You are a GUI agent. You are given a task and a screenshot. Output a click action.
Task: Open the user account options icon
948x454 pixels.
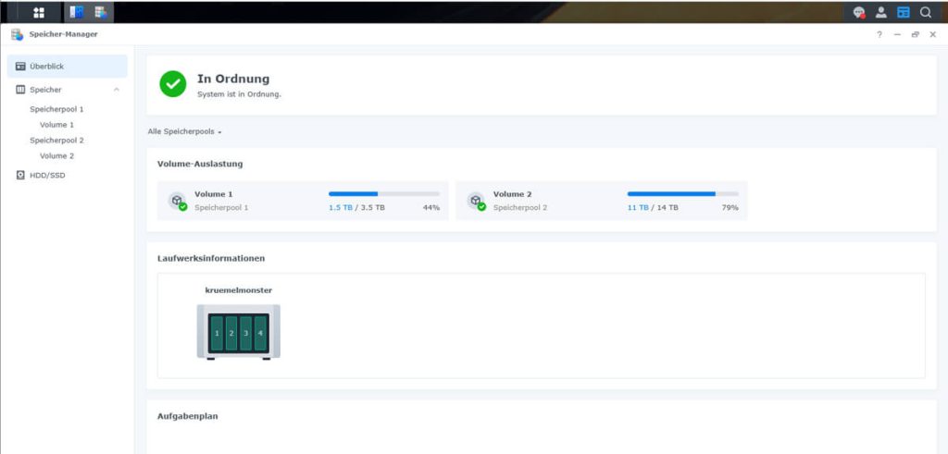pos(881,13)
